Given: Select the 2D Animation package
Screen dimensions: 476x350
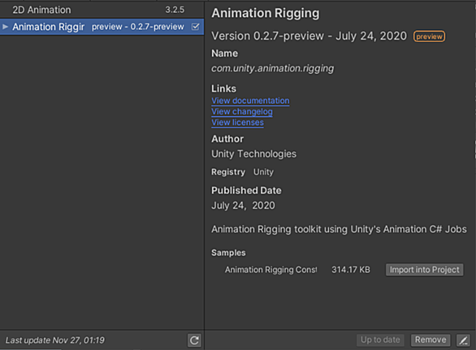Looking at the screenshot, I should pyautogui.click(x=102, y=10).
